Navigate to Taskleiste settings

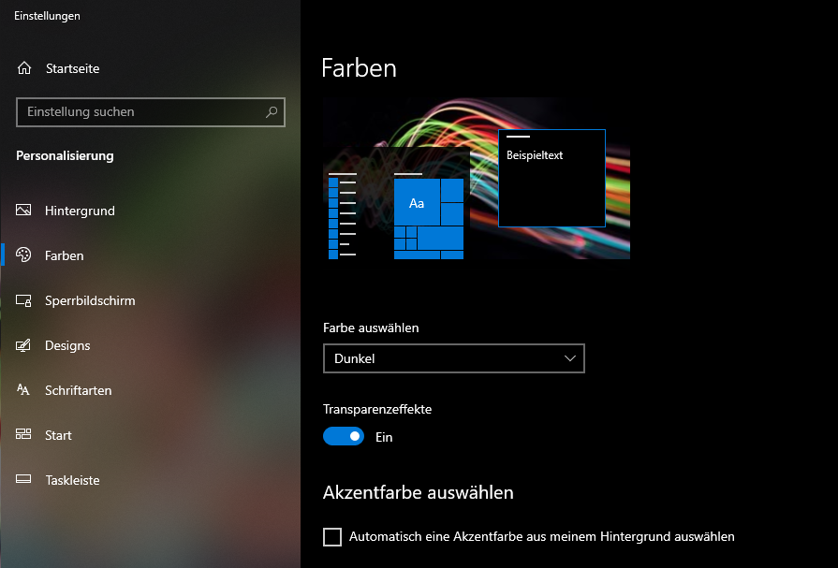pyautogui.click(x=72, y=480)
